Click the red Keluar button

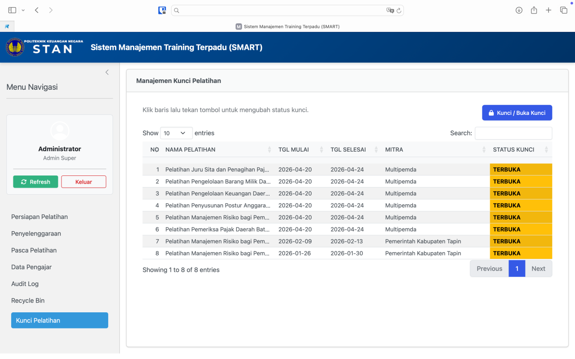coord(84,182)
